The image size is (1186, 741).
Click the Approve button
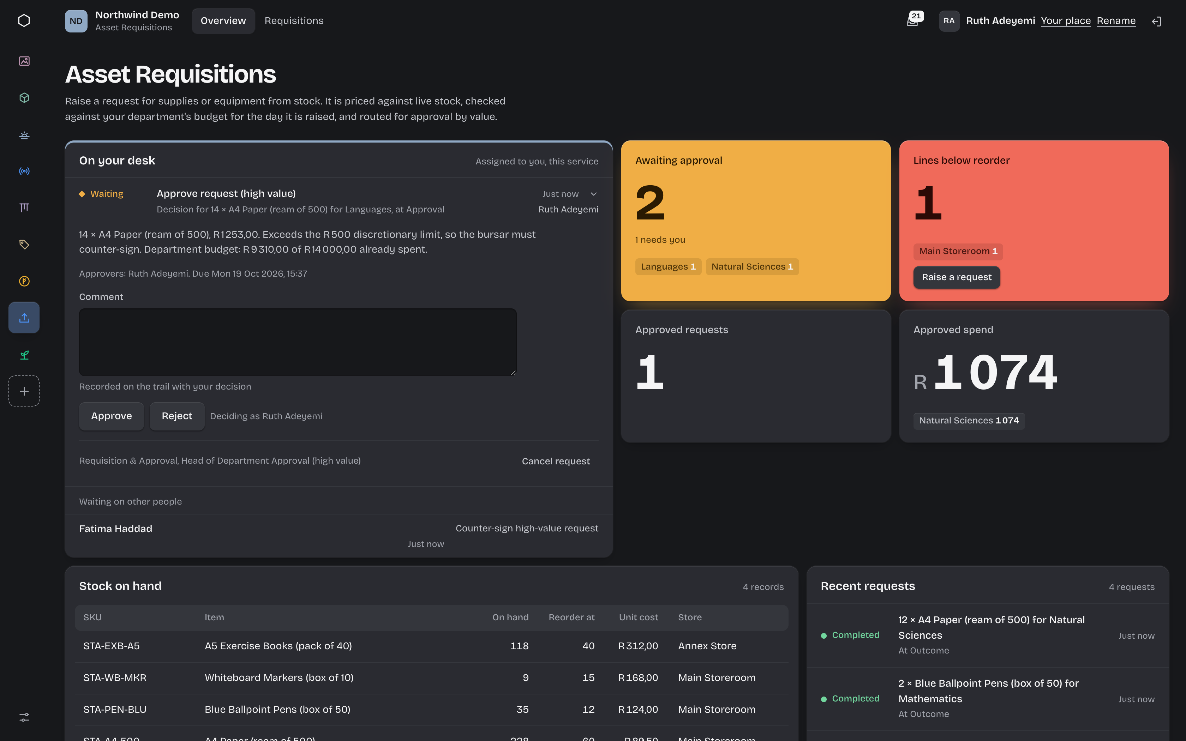[x=111, y=416]
